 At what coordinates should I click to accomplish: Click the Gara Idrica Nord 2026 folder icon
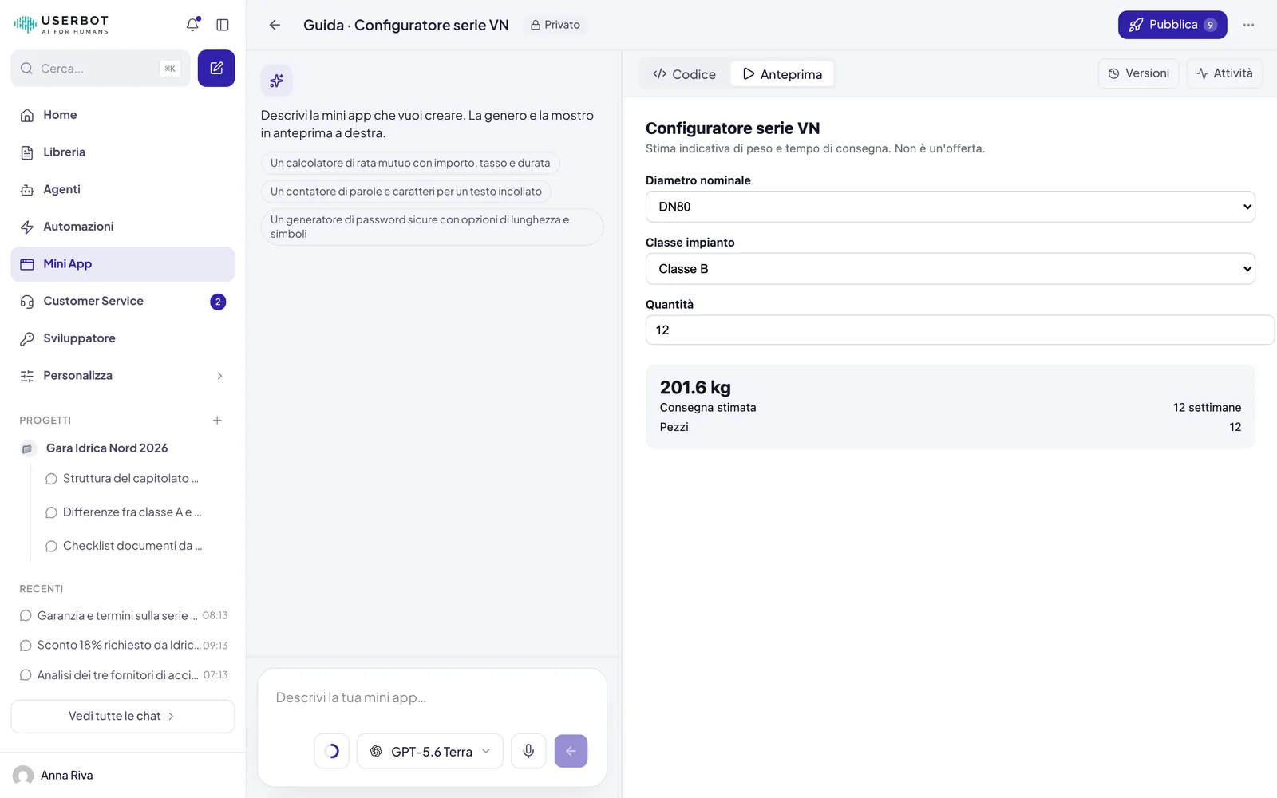pos(27,448)
